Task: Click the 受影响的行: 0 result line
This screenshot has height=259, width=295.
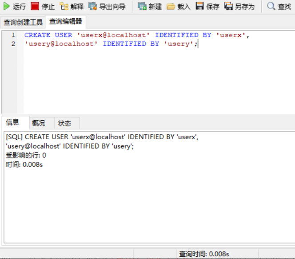Action: click(26, 155)
